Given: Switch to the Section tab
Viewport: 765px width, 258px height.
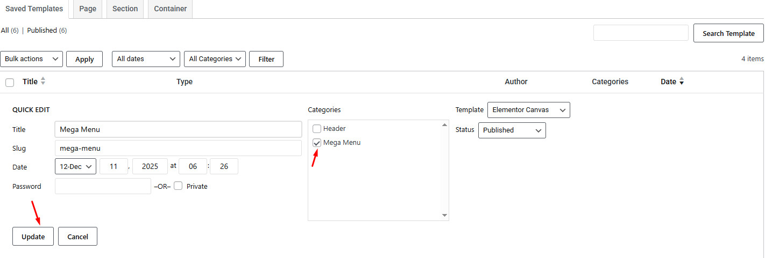Looking at the screenshot, I should click(x=125, y=9).
